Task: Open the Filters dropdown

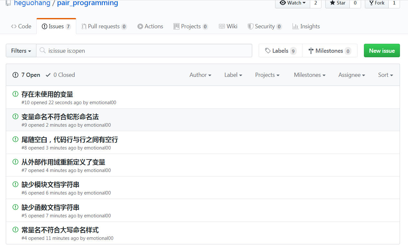Action: [x=21, y=50]
